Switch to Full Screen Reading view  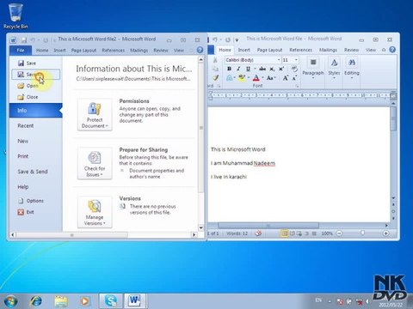coord(292,233)
